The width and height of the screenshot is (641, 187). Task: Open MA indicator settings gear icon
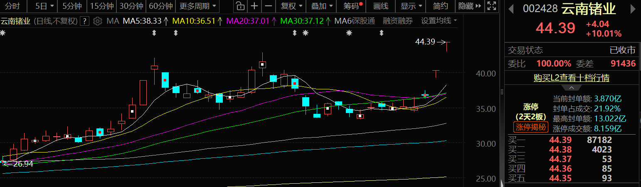[x=97, y=21]
